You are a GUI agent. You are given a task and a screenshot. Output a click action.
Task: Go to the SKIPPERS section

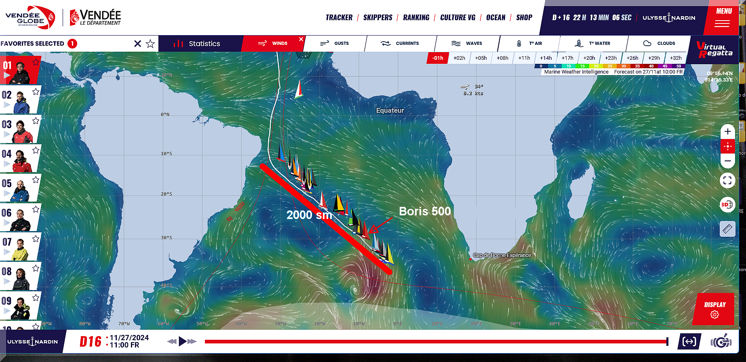point(377,18)
